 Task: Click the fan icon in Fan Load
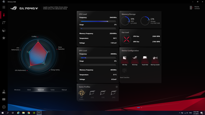tap(126, 39)
